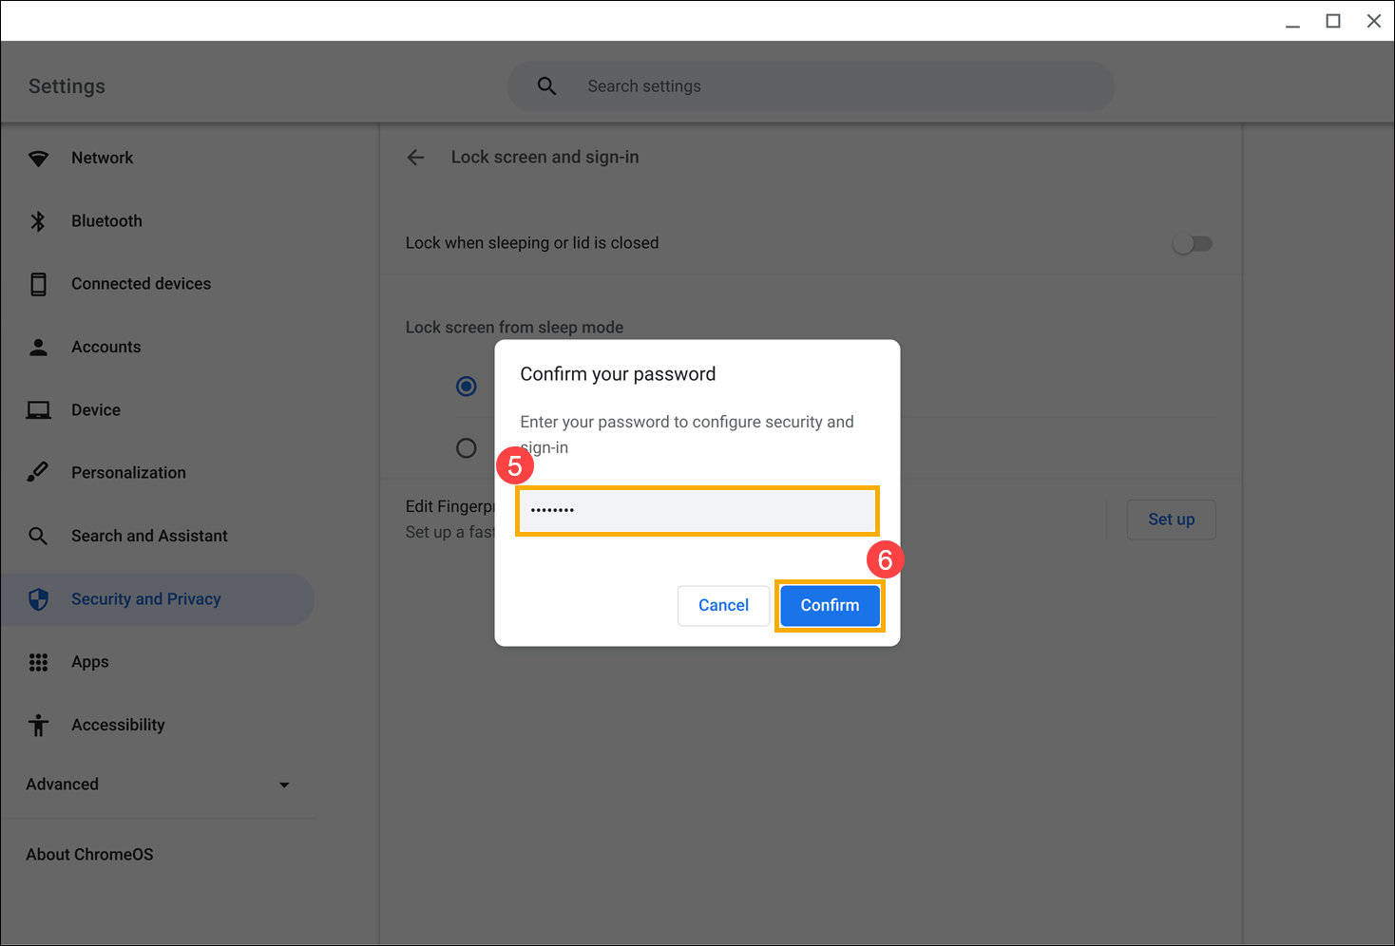1395x946 pixels.
Task: Click the Accounts person icon
Action: pos(38,348)
